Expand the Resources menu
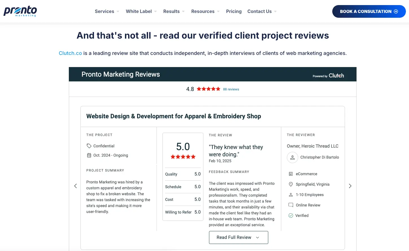 tap(205, 11)
